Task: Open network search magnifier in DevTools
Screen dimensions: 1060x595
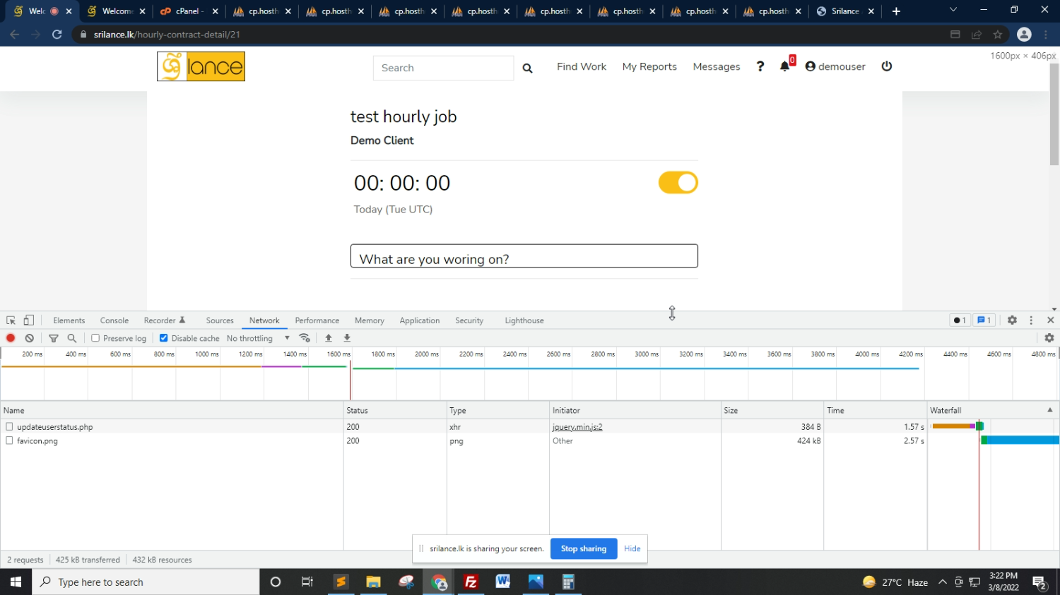Action: pos(72,338)
